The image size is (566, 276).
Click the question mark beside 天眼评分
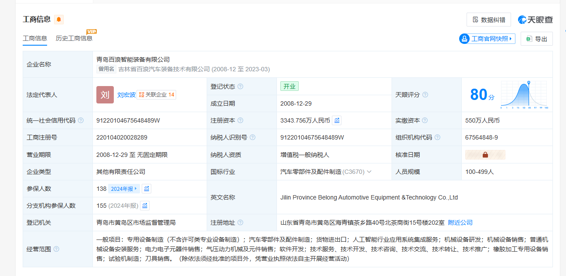point(425,95)
